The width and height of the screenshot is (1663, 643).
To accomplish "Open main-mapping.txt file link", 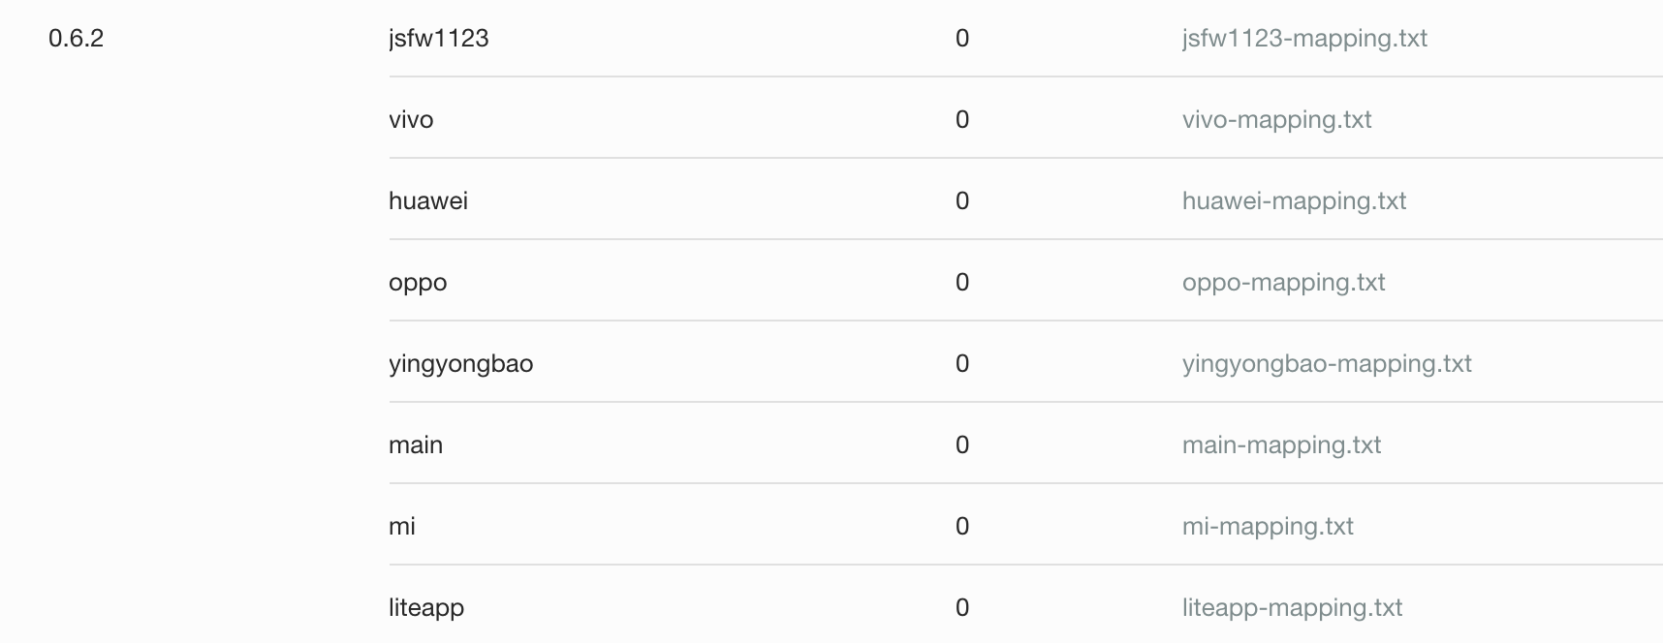I will pyautogui.click(x=1281, y=445).
